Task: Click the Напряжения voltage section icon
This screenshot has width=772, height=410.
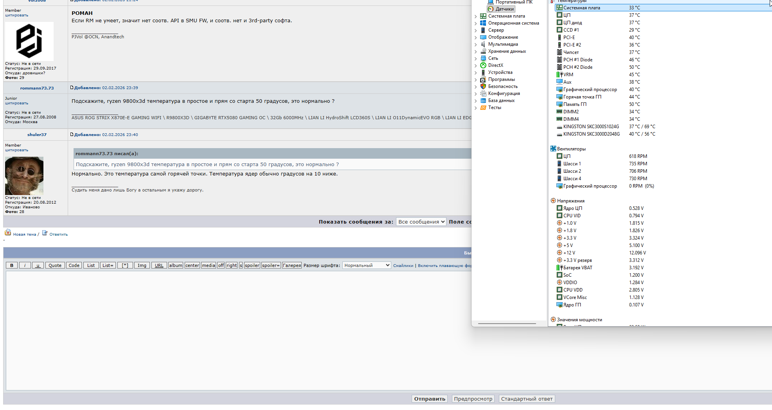Action: pyautogui.click(x=553, y=201)
